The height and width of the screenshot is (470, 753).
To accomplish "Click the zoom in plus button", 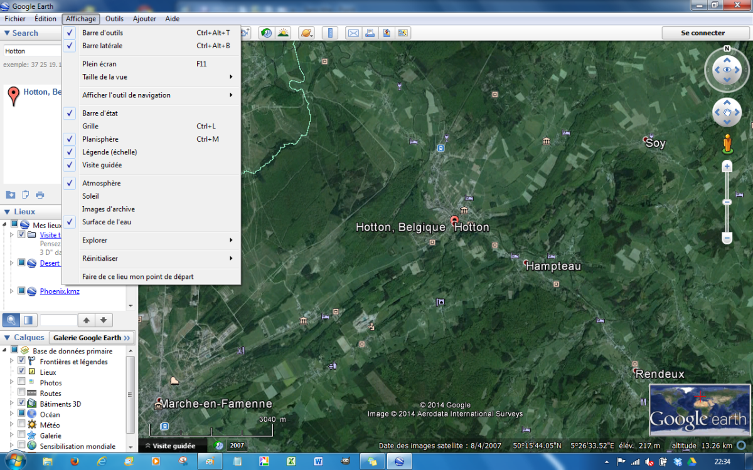I will (727, 167).
